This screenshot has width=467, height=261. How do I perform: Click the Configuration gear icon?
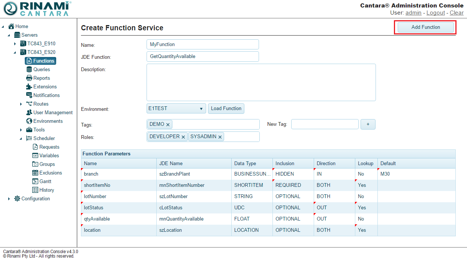click(17, 198)
